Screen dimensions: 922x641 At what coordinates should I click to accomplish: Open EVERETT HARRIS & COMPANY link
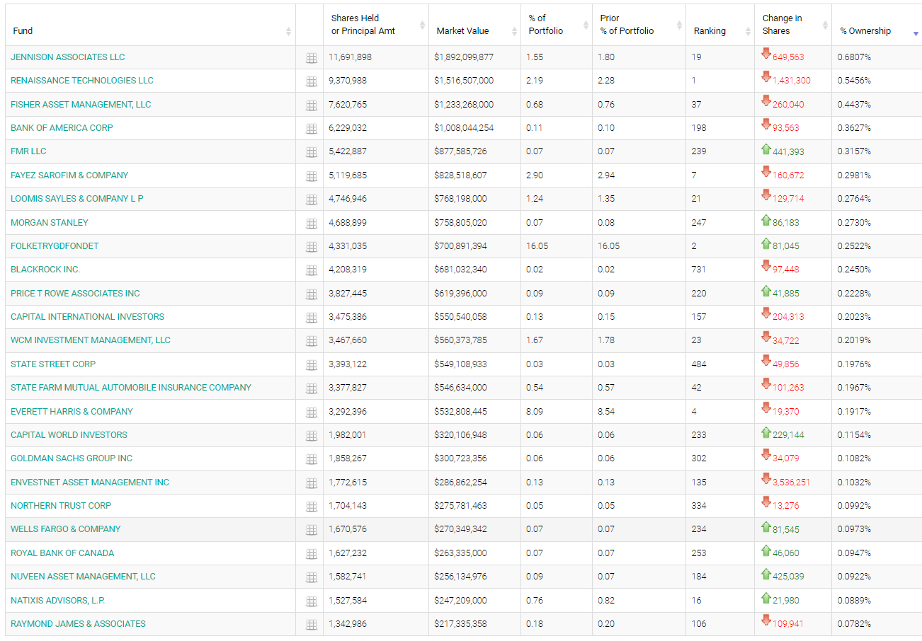72,412
